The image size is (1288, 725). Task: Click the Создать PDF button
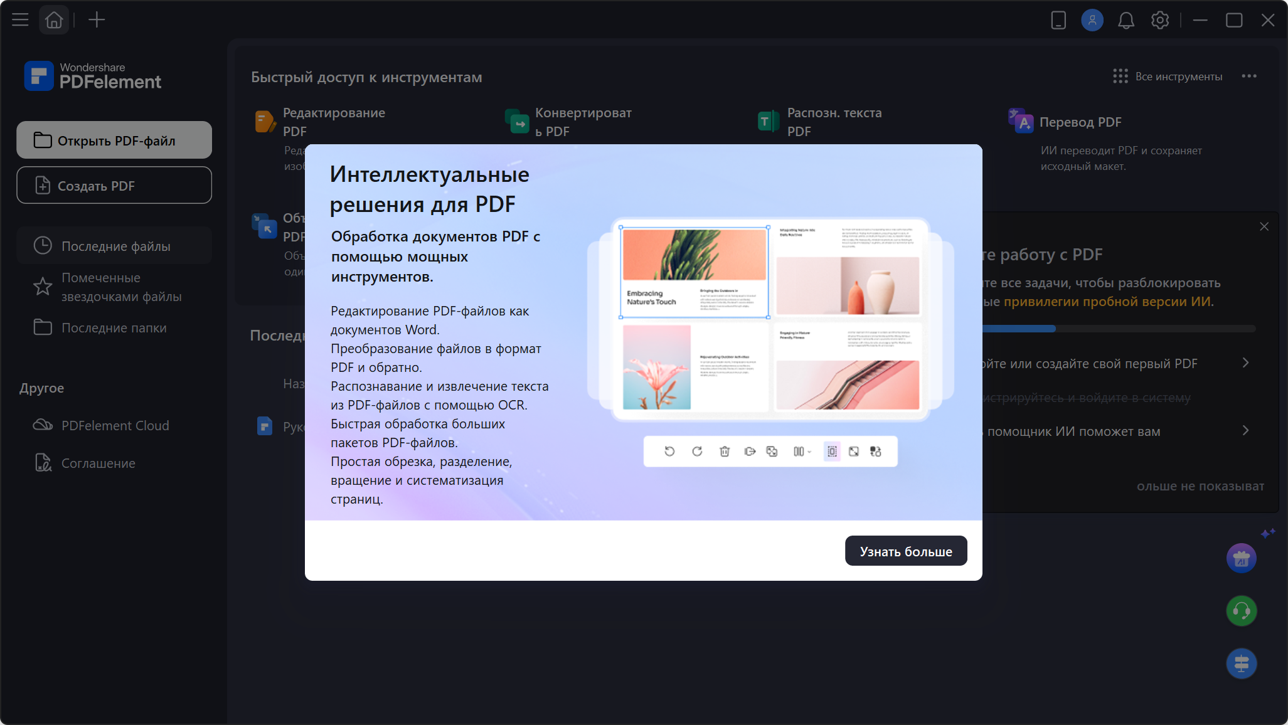(114, 186)
